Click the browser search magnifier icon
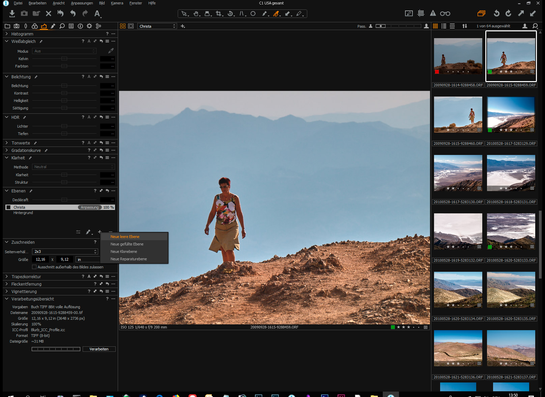 (x=535, y=26)
